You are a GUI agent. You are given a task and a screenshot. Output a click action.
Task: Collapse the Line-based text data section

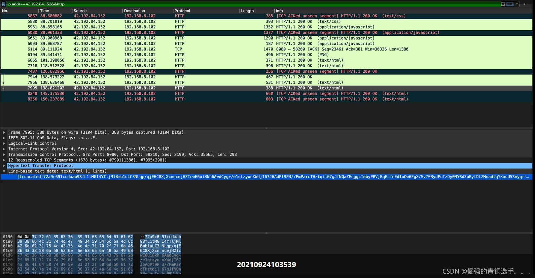point(4,171)
